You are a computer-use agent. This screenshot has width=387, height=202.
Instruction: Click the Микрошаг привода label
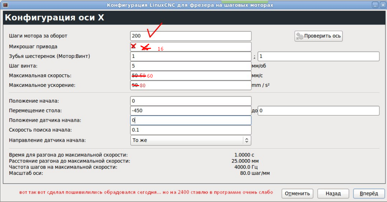(x=33, y=47)
